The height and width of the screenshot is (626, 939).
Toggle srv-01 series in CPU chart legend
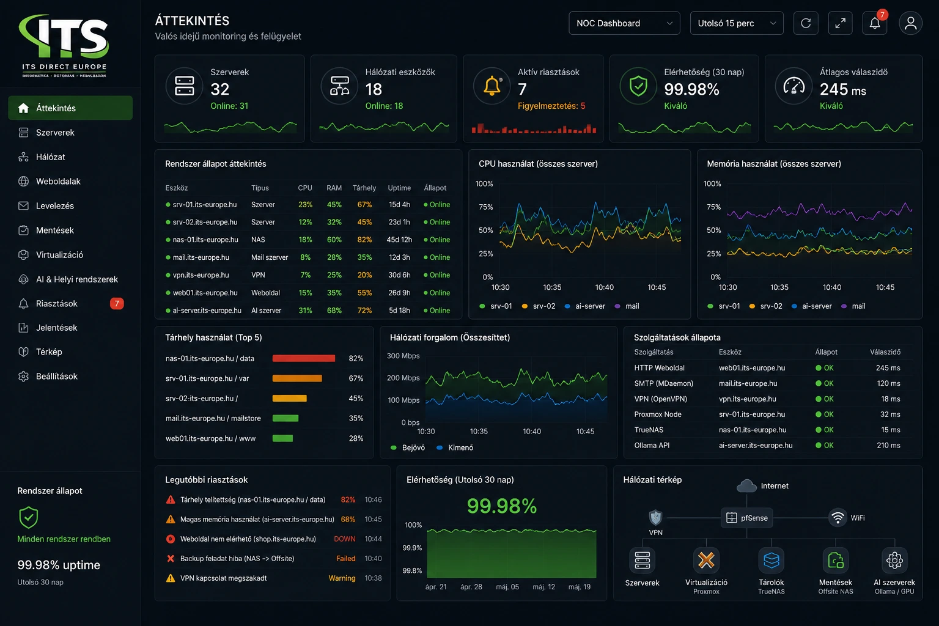[496, 306]
